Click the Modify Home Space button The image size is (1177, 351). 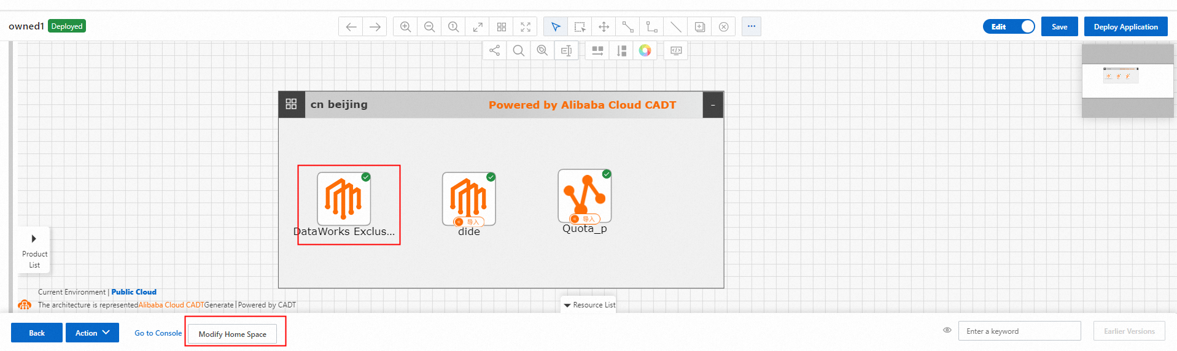[x=232, y=334]
